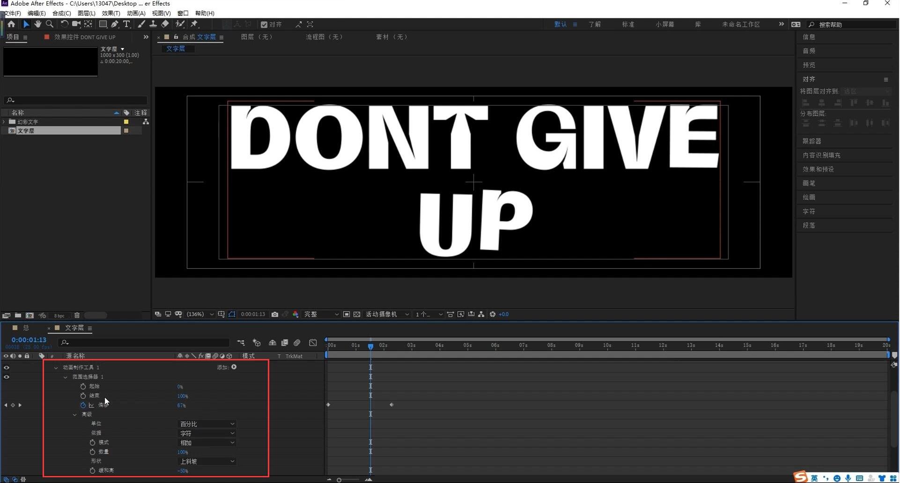Screen dimensions: 900x483
Task: Click new folder icon in the Project panel
Action: (18, 316)
